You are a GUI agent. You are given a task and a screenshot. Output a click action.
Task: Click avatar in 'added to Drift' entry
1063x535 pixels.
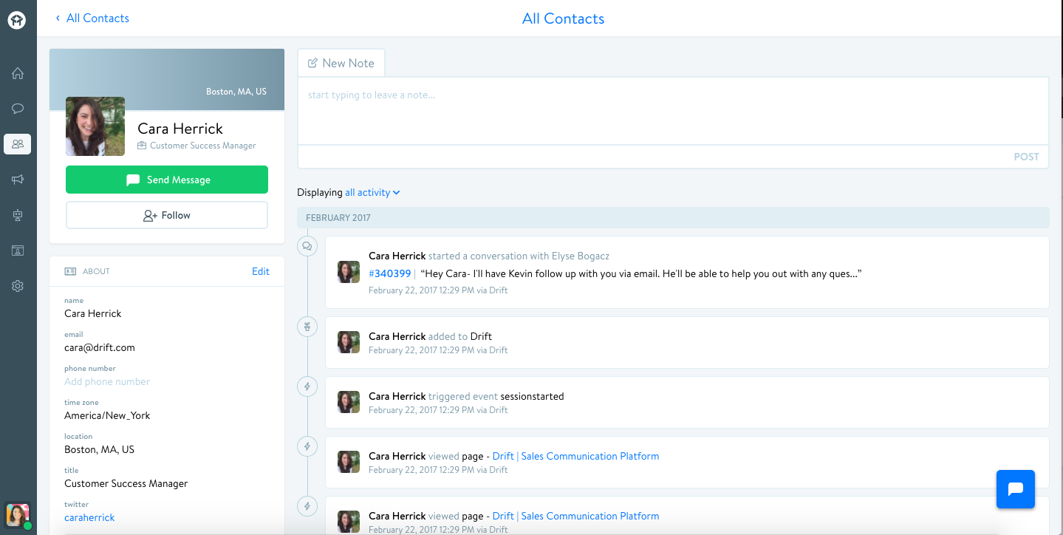coord(349,342)
